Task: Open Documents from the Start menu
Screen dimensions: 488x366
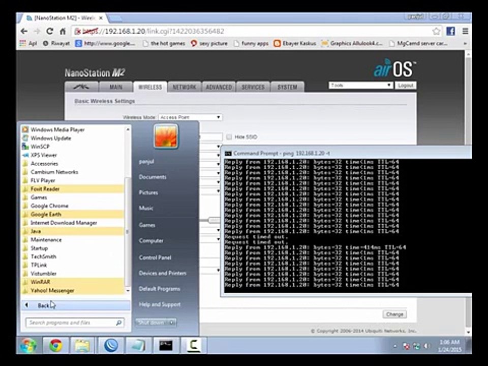Action: coord(152,177)
